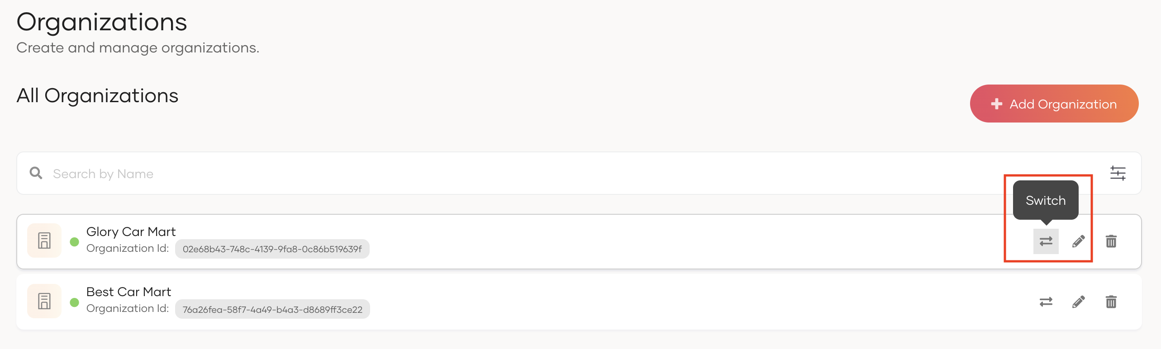
Task: Toggle Best Car Mart's green status indicator
Action: pos(75,302)
